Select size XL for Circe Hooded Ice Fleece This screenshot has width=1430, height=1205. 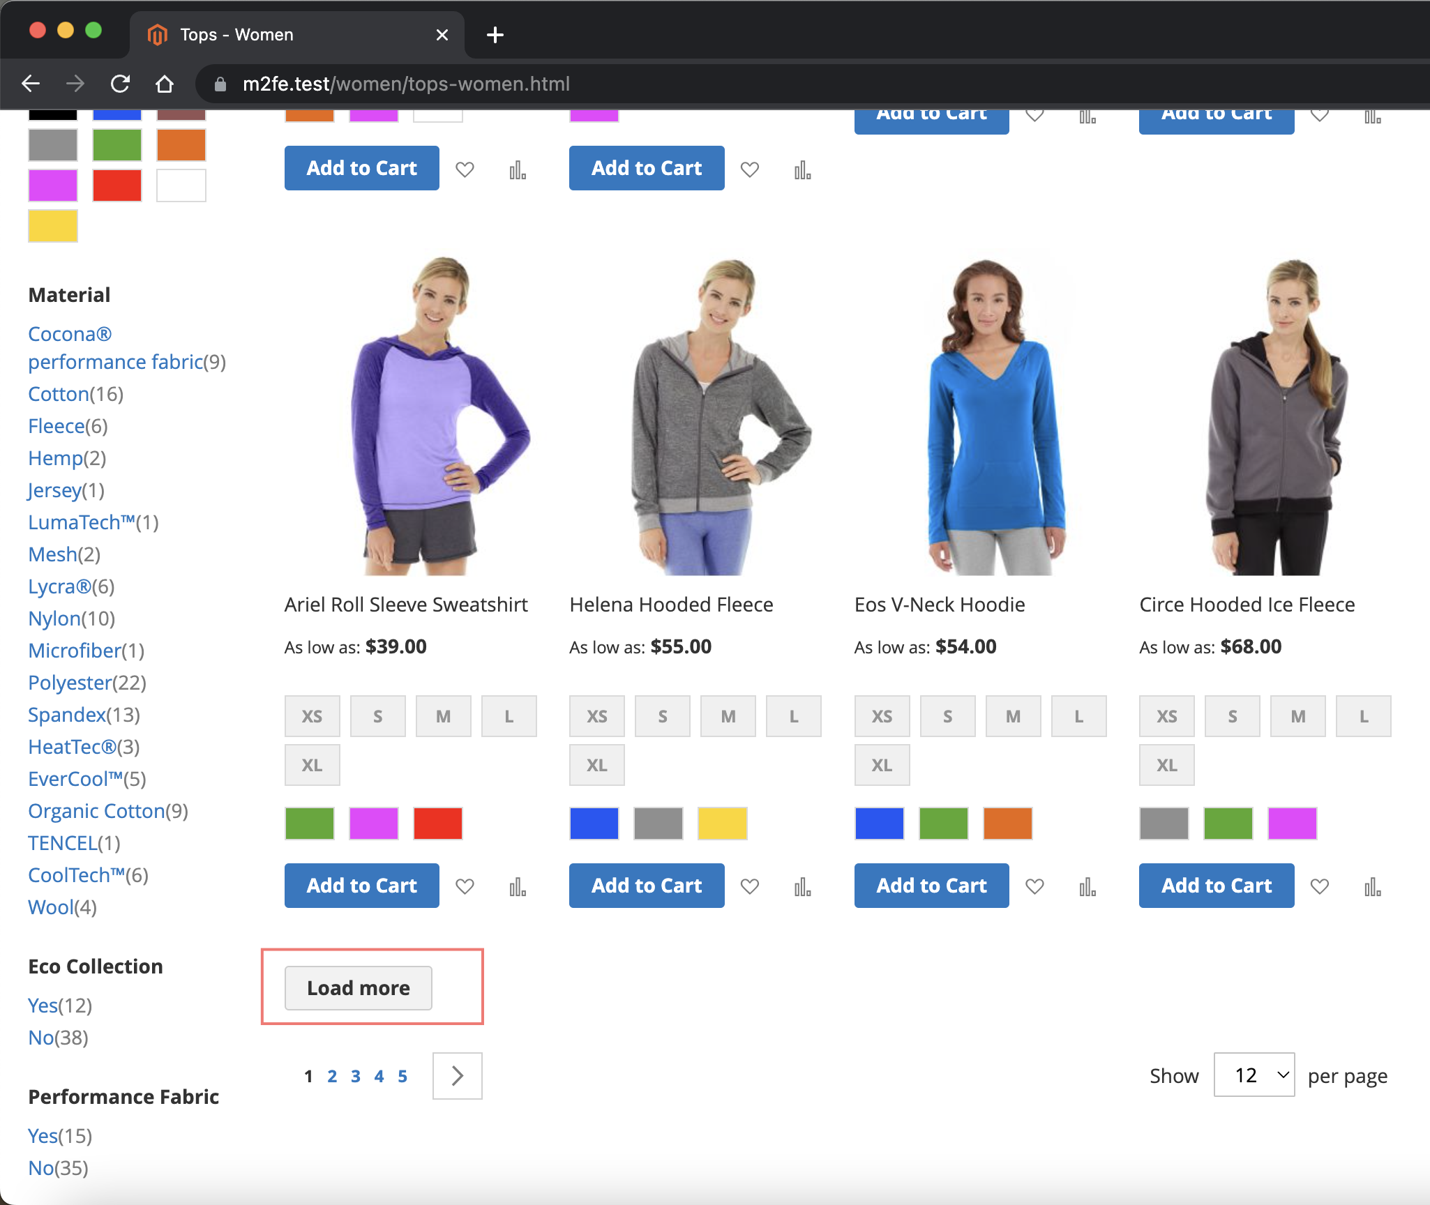pos(1166,765)
